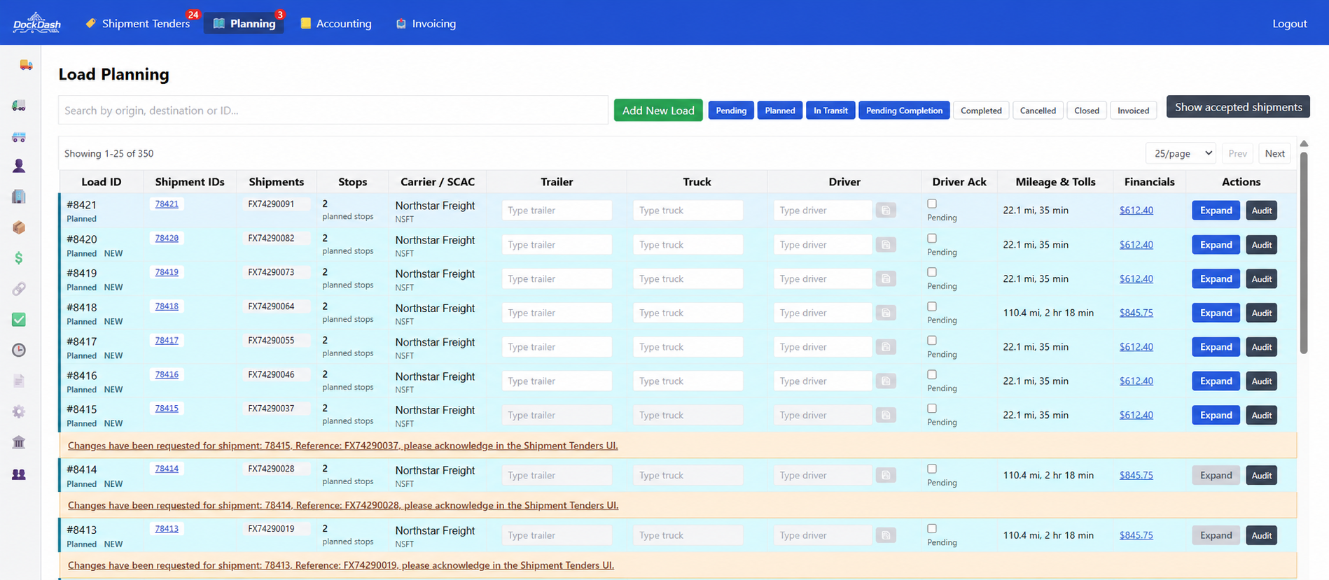
Task: Click the green dollar sign sidebar icon
Action: coord(19,258)
